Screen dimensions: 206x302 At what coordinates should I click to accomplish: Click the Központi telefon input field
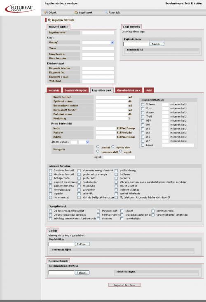click(98, 68)
